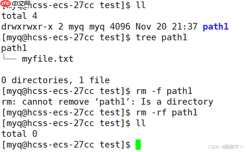Click the php logo watermark
This screenshot has width=246, height=152.
6,4
